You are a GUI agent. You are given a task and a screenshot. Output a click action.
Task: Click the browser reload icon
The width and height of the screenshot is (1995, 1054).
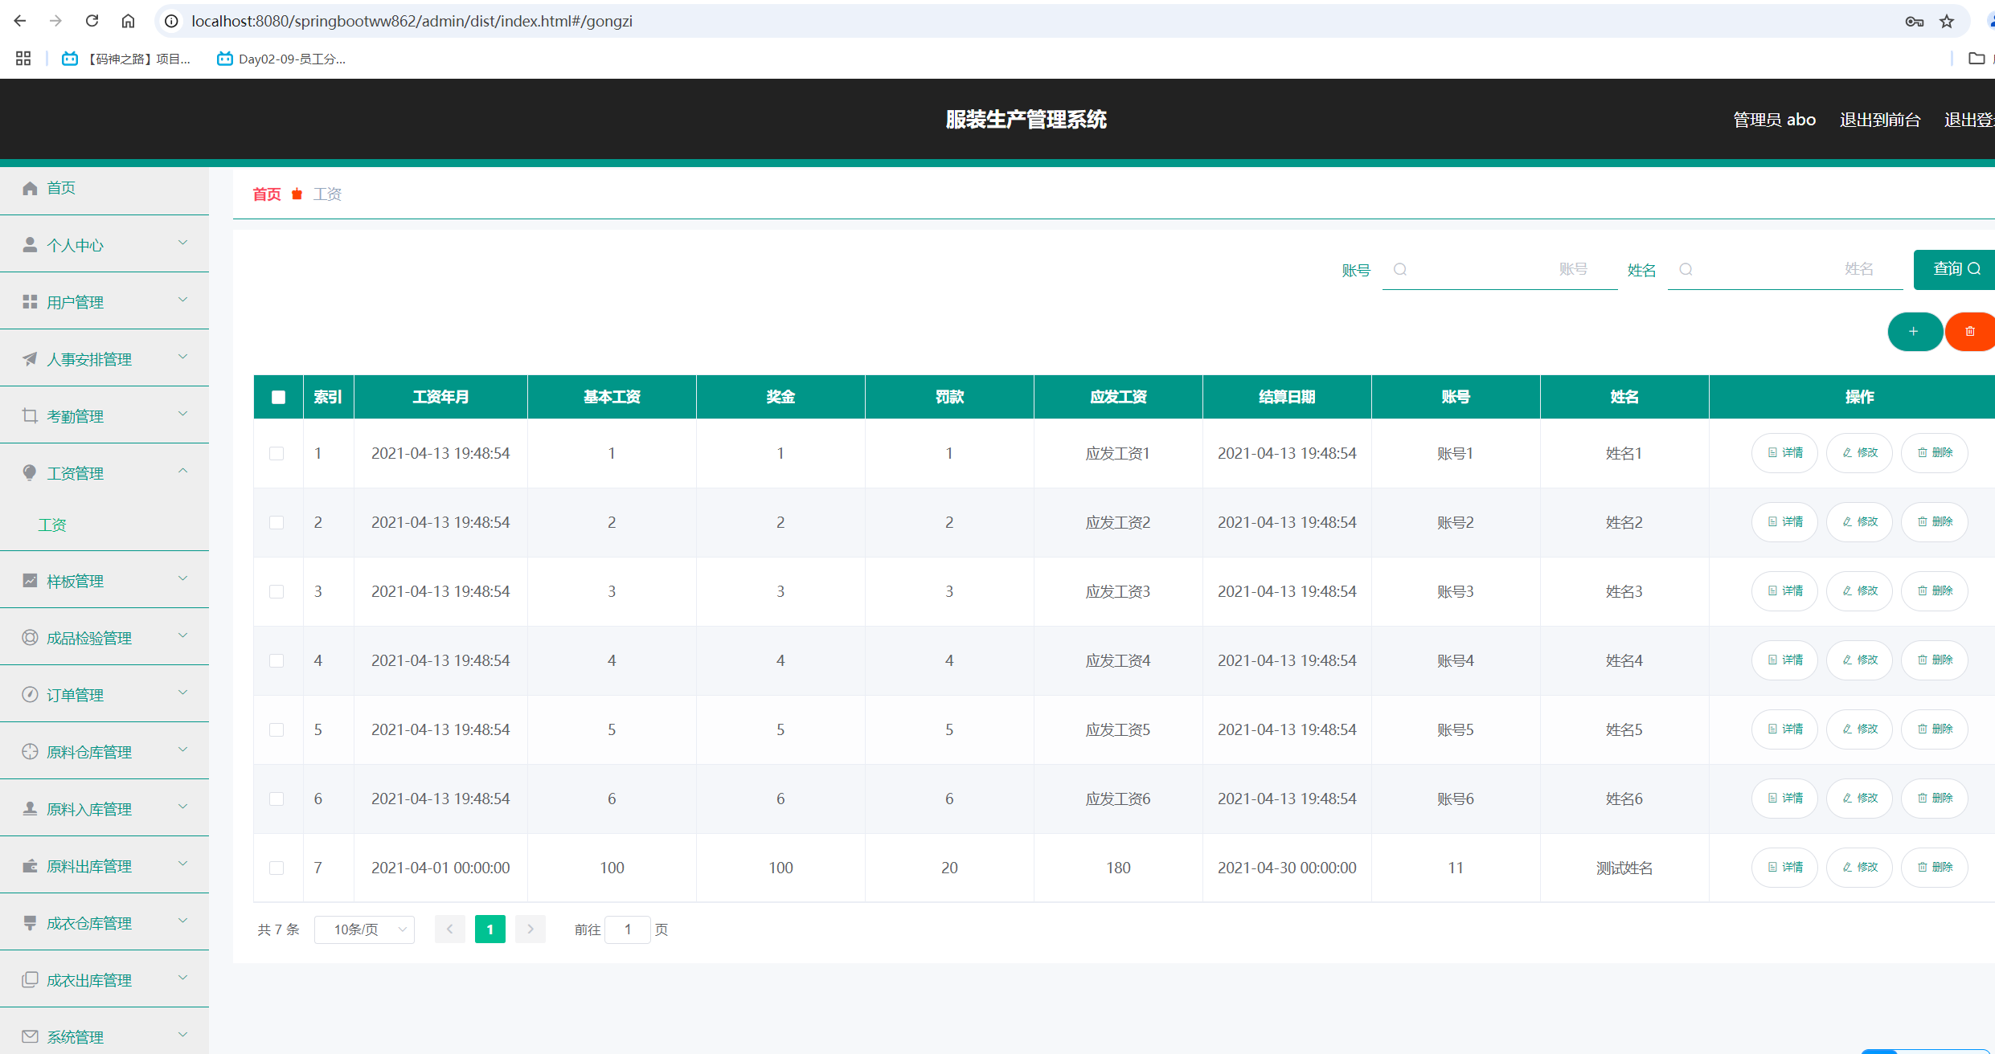click(x=92, y=21)
